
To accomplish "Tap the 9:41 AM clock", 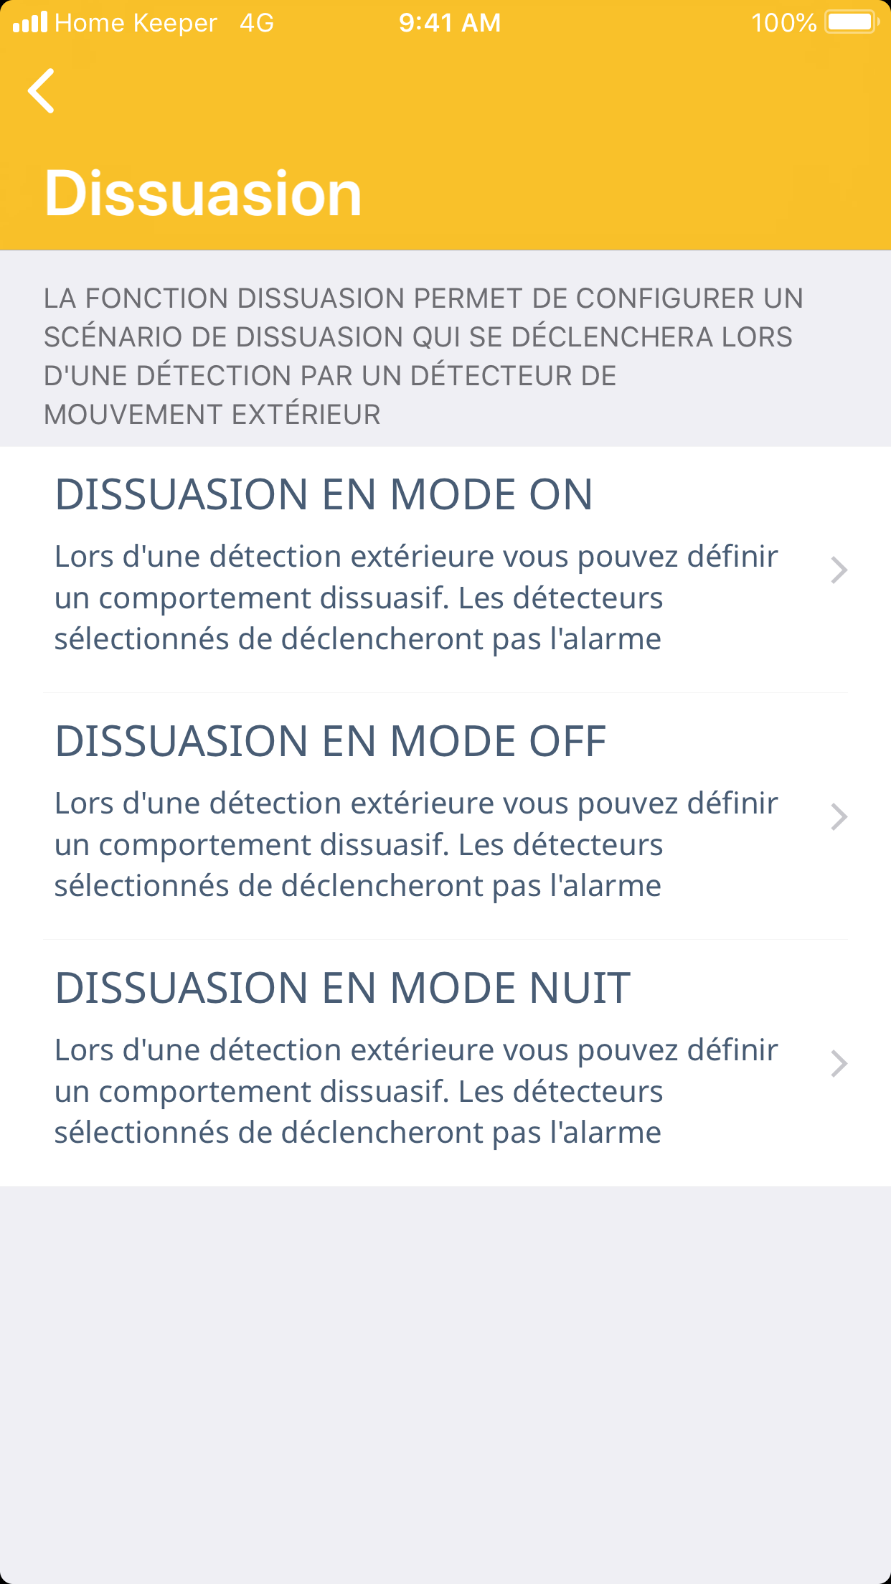I will click(x=450, y=23).
